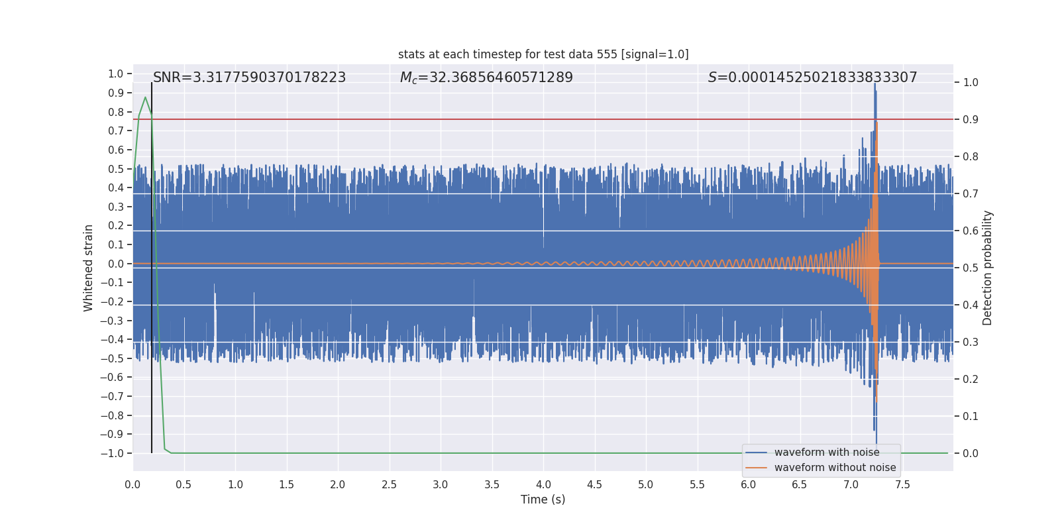Click the peak of the green probability curve
Screen dimensions: 1060x530
(145, 97)
